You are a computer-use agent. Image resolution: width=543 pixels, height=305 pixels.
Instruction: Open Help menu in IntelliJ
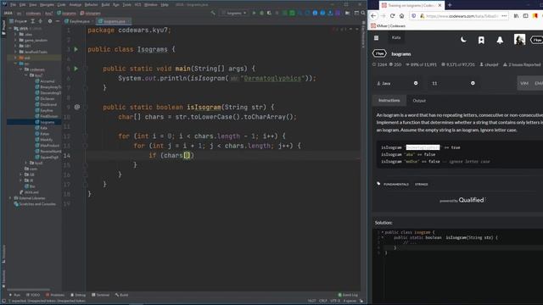click(x=165, y=5)
